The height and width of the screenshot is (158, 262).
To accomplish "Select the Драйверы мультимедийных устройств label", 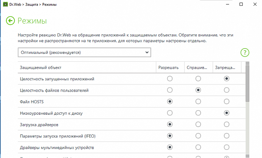I will click(57, 148).
